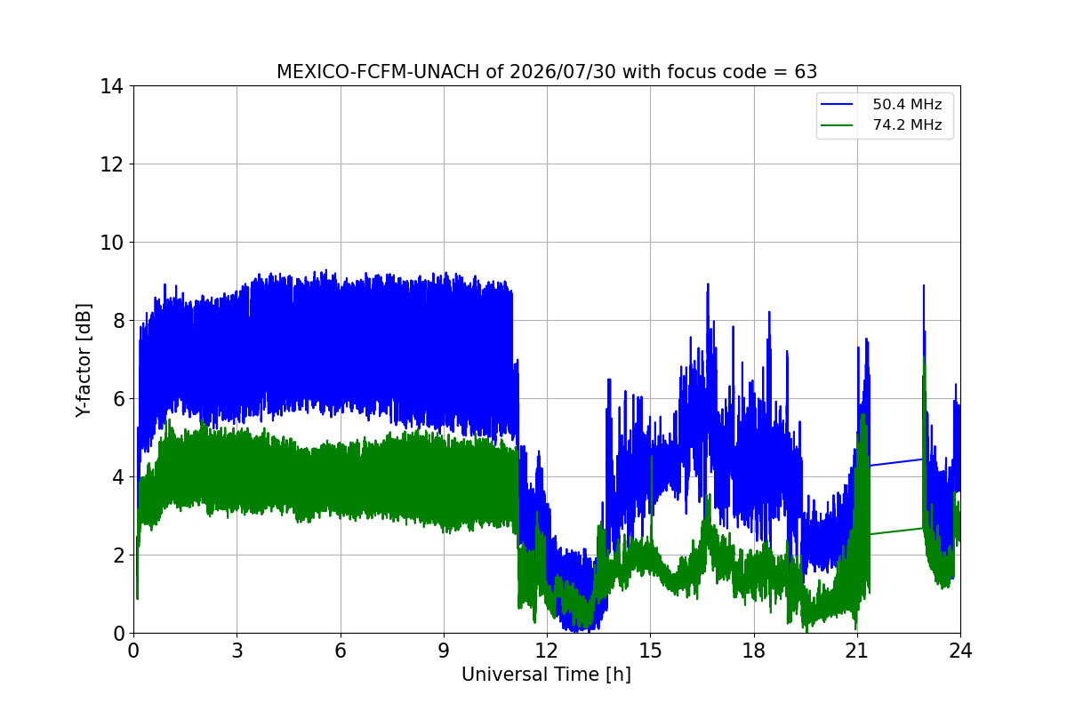Click x-axis tick label 18
Screen dimensions: 1067x711
point(753,650)
